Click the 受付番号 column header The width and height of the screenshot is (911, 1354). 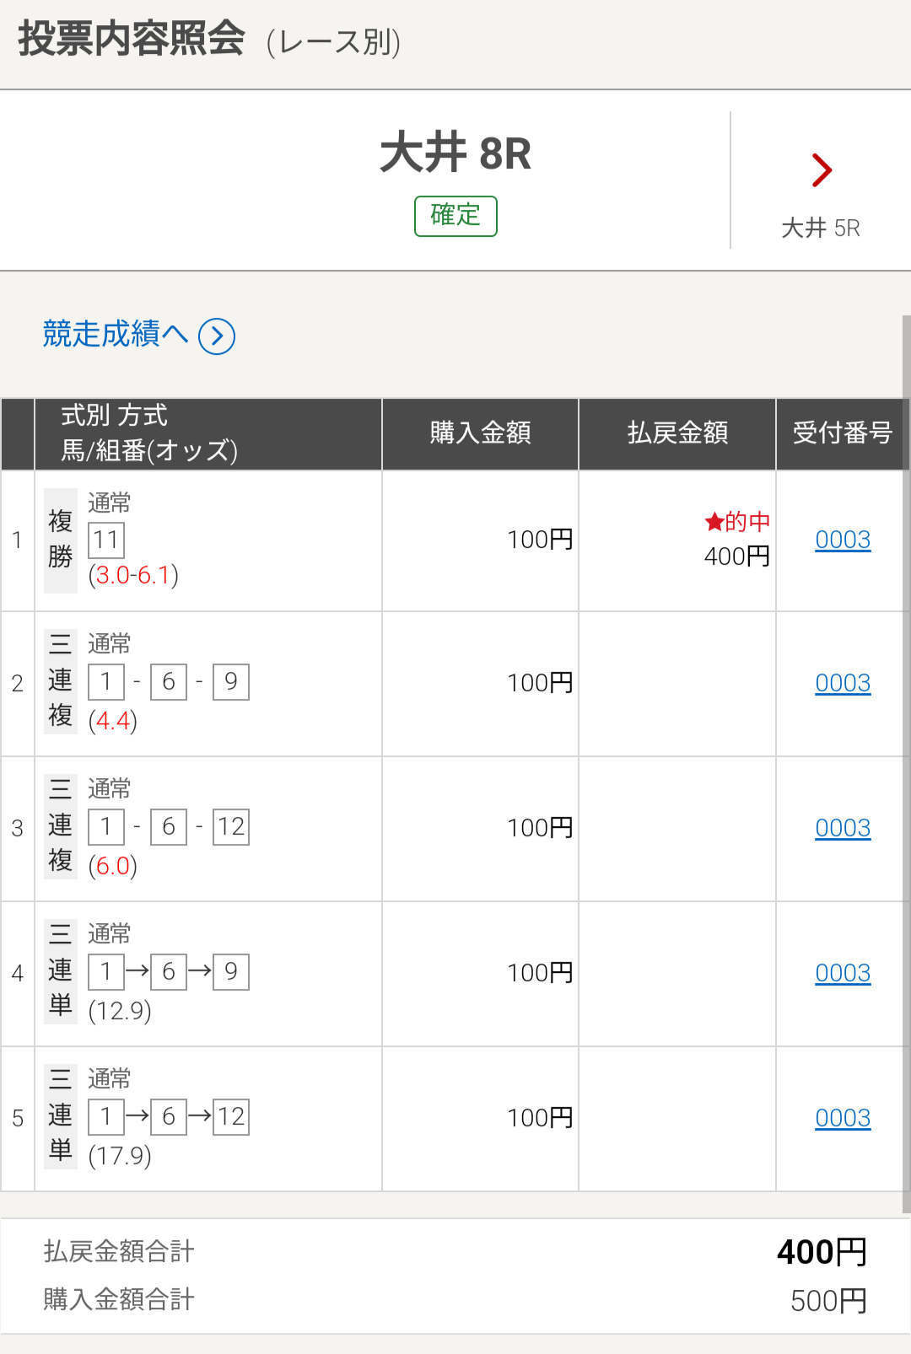point(843,433)
